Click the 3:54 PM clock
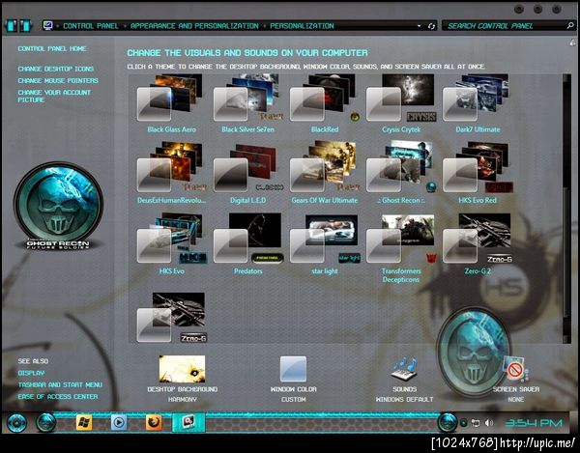 point(534,423)
